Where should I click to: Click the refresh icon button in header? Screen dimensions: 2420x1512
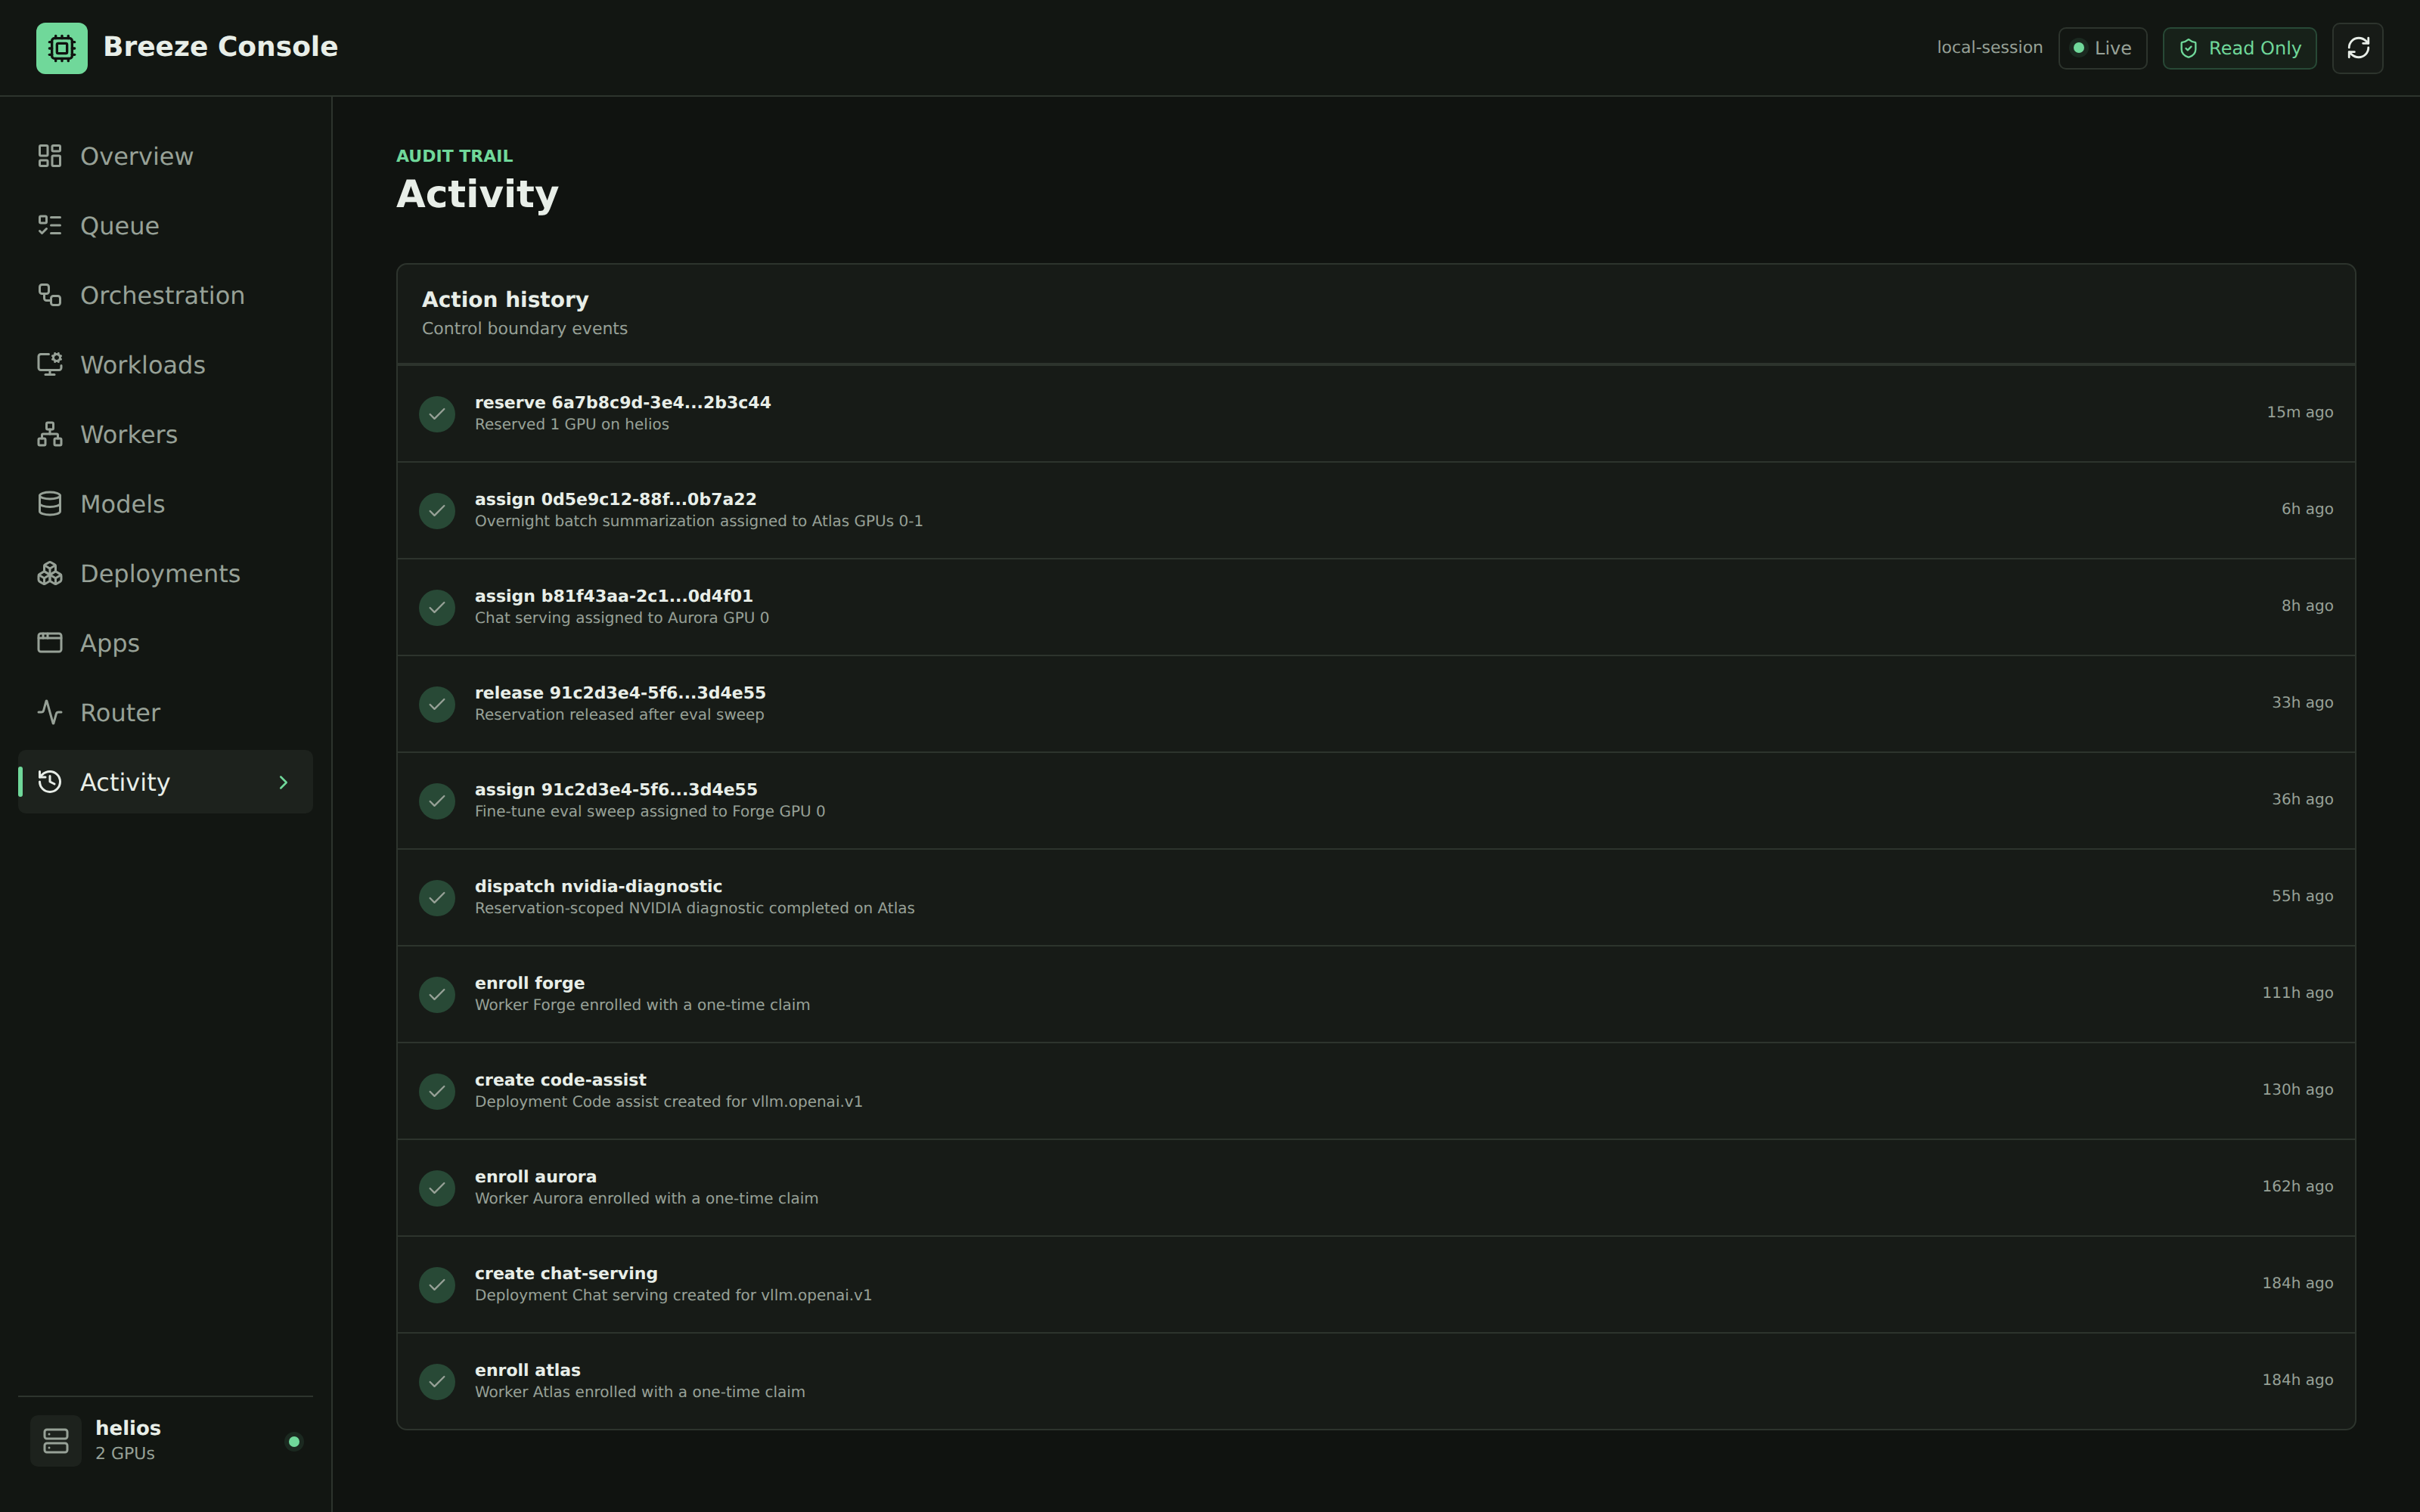pos(2357,48)
